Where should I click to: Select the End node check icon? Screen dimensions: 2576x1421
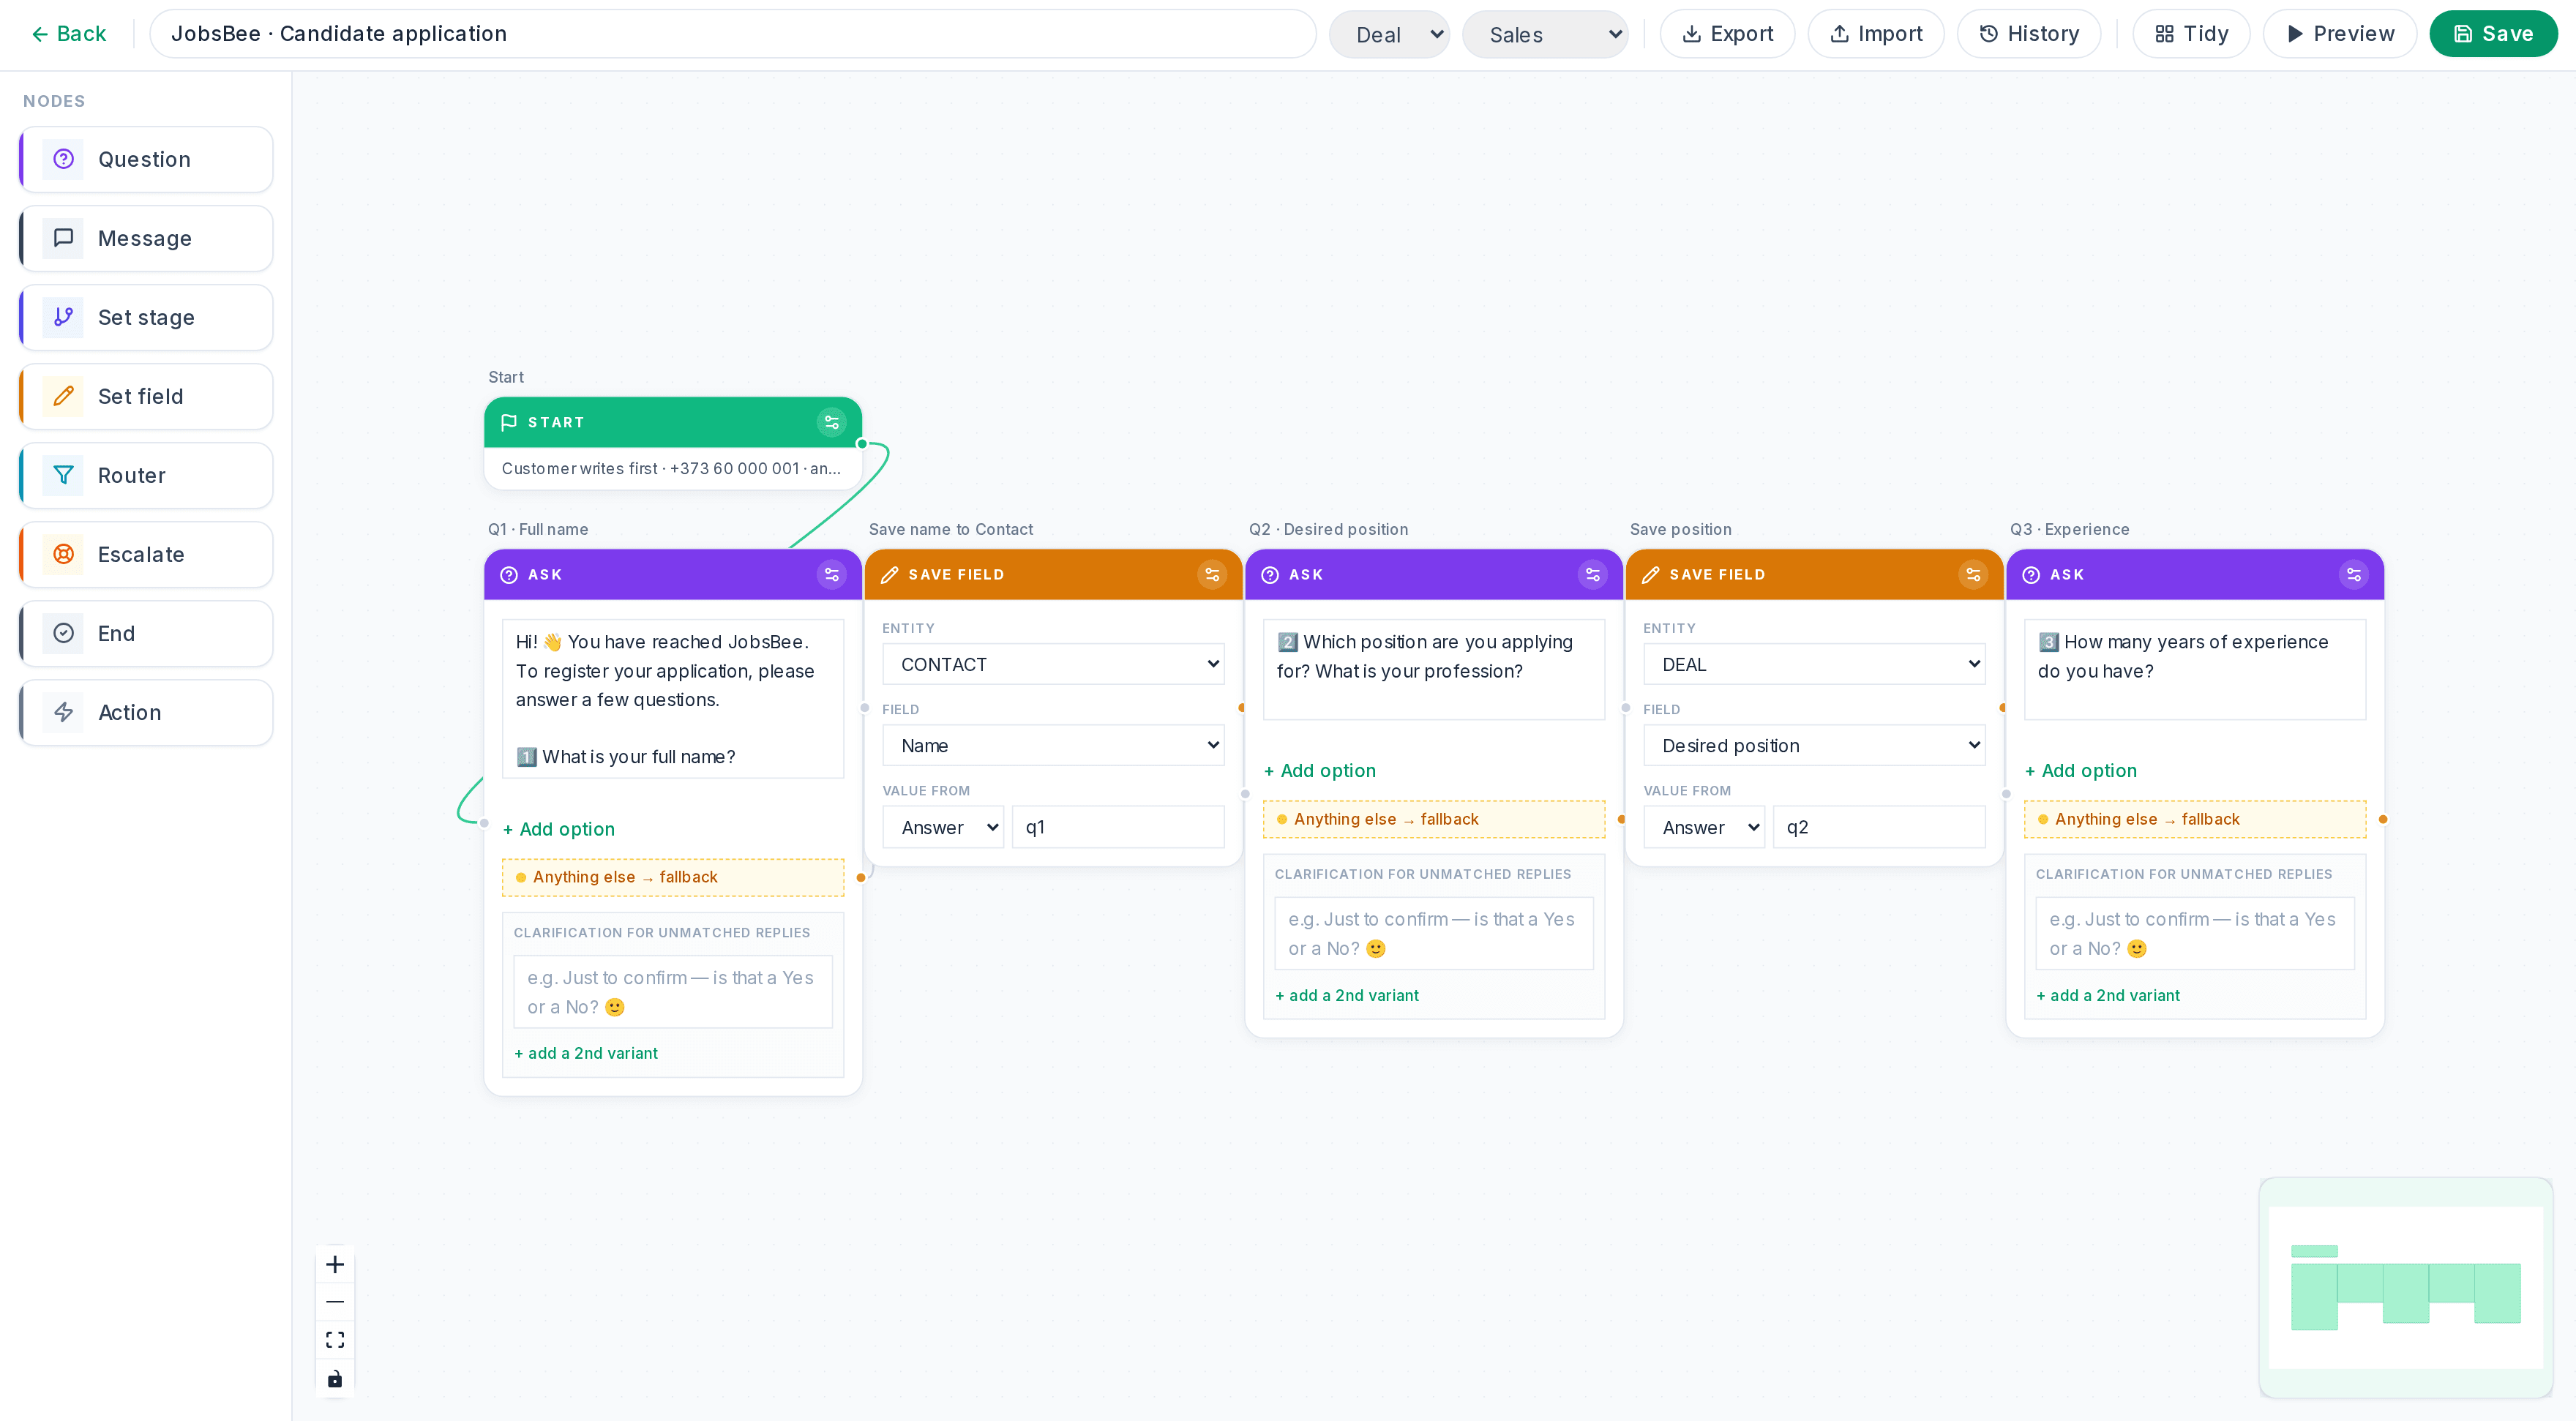(x=63, y=633)
